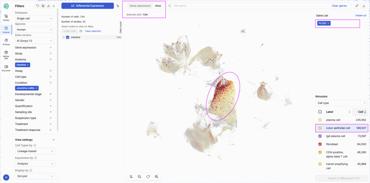The height and width of the screenshot is (183, 370).
Task: Toggle the IgA plasma cell checkbox
Action: click(x=320, y=136)
